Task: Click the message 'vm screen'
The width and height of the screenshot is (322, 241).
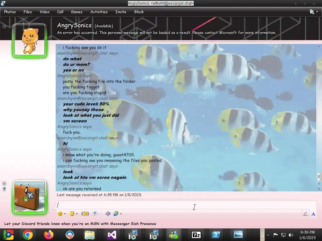Action: (75, 121)
